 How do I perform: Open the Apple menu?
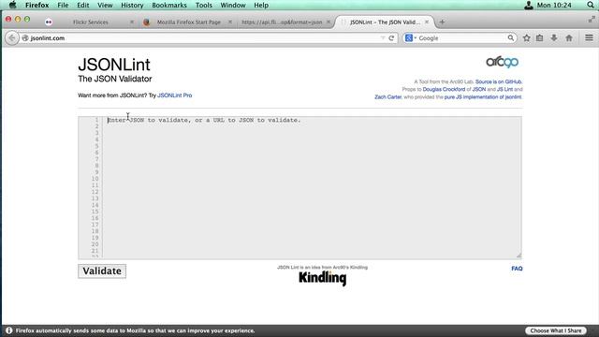[x=12, y=5]
